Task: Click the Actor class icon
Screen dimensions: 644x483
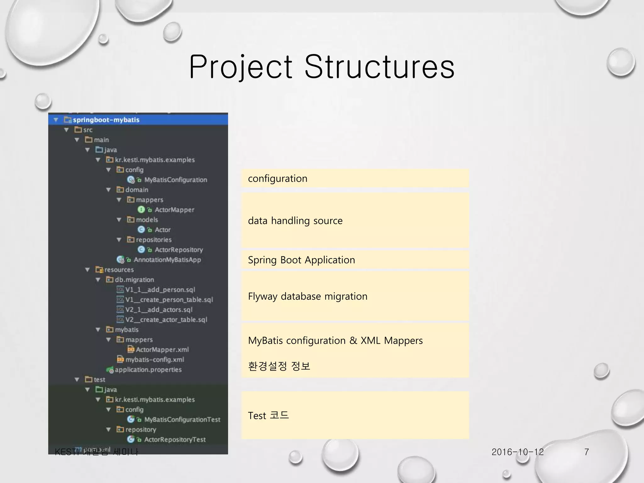Action: [x=141, y=230]
